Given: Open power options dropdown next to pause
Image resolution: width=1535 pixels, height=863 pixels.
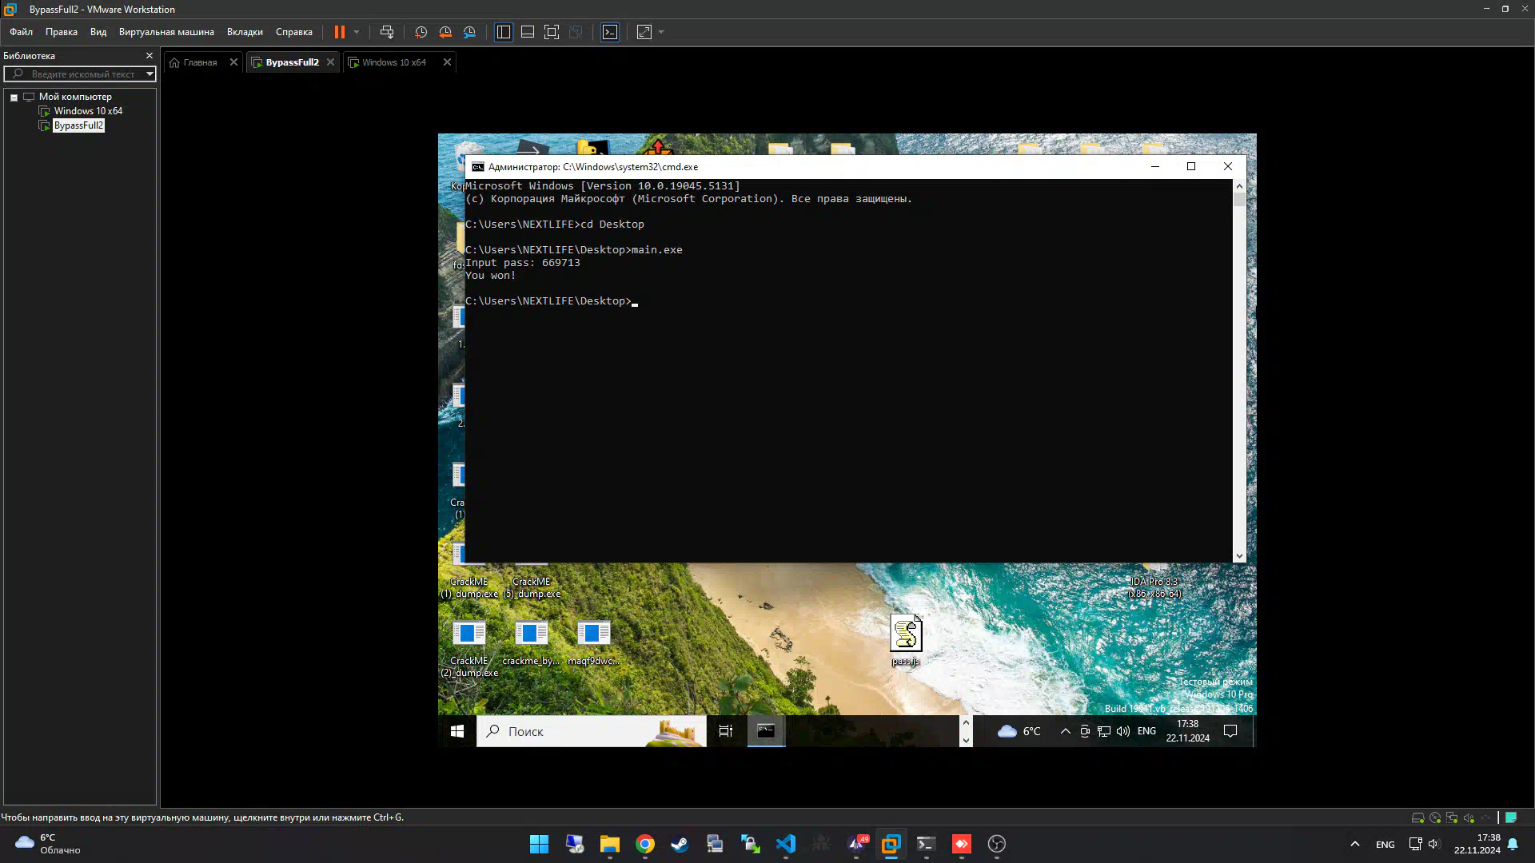Looking at the screenshot, I should point(357,32).
